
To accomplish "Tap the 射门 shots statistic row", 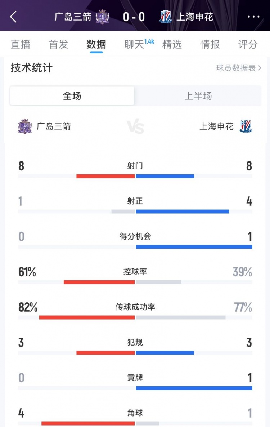I will click(x=135, y=166).
